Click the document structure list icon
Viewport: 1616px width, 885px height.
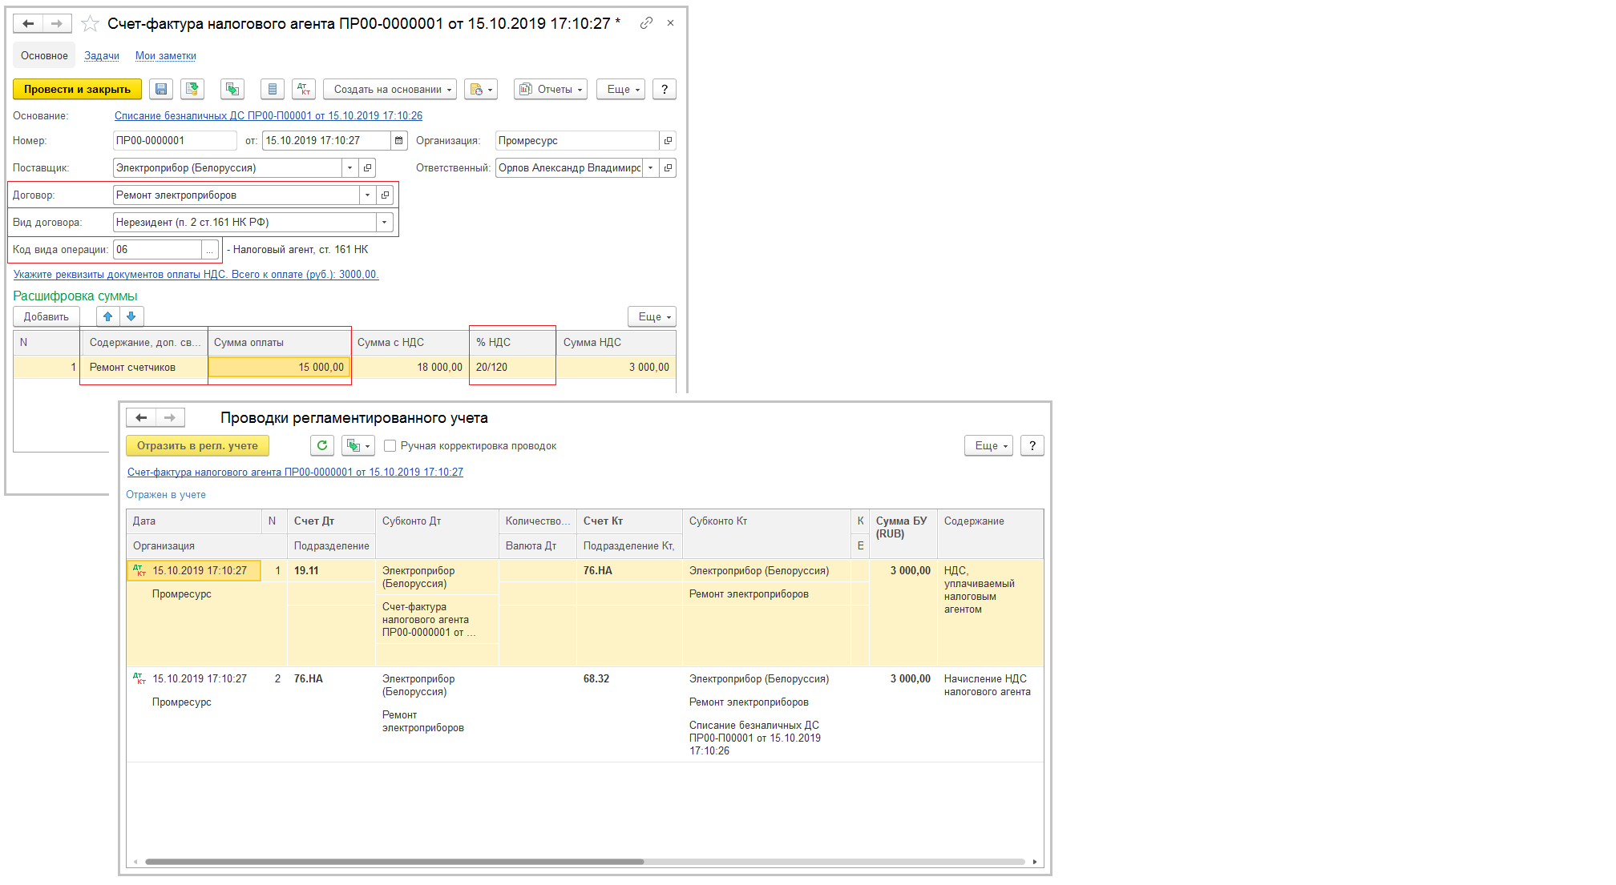273,89
